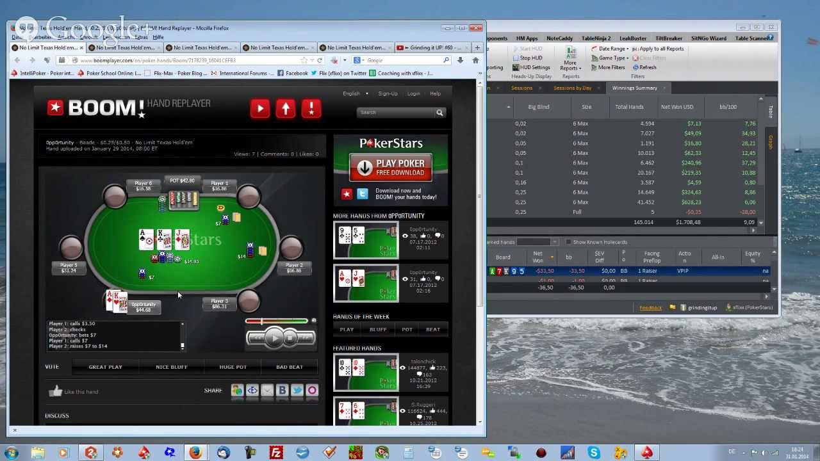820x461 pixels.
Task: Open the Sign-Up link
Action: pyautogui.click(x=388, y=93)
